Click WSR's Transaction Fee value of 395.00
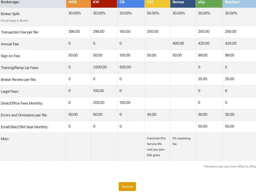This screenshot has height=192, width=256. (x=75, y=32)
